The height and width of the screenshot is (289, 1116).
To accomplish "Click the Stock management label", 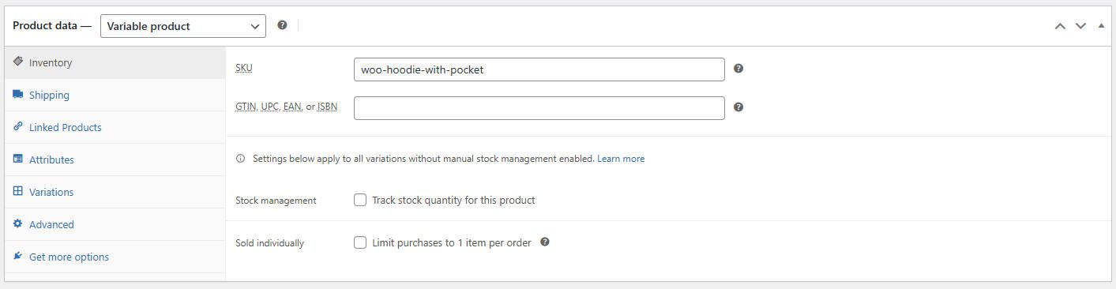I will 276,201.
